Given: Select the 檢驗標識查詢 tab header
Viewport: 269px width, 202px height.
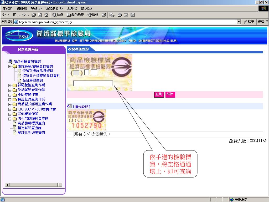Looking at the screenshot, I should [x=78, y=49].
